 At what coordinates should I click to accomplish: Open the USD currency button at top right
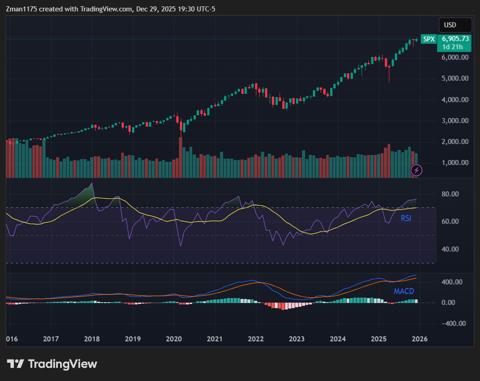454,25
